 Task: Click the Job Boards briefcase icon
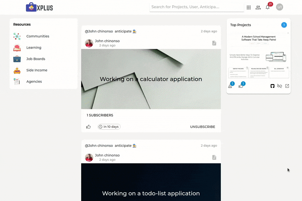(x=17, y=59)
